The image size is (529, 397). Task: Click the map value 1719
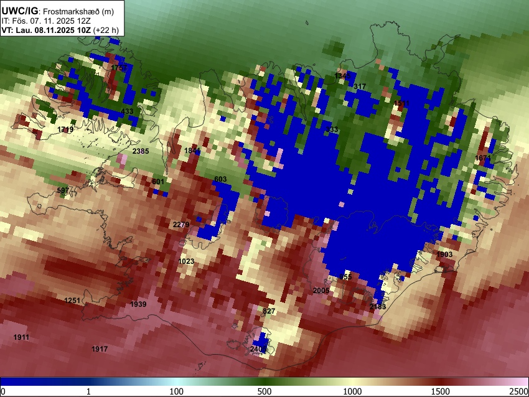click(x=65, y=129)
